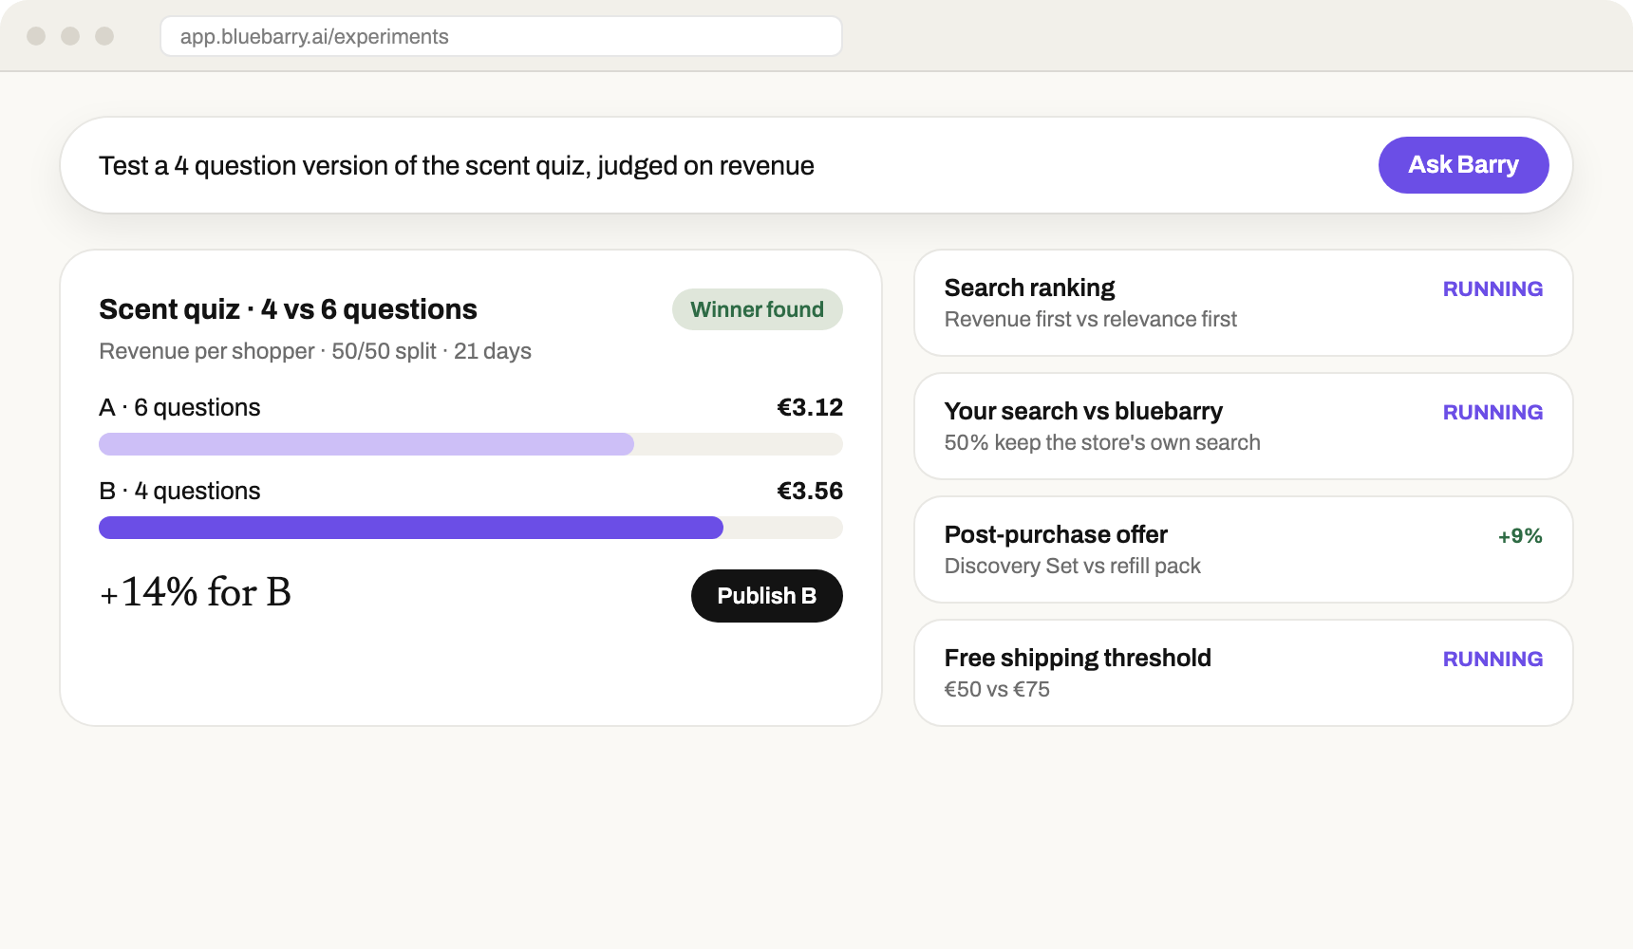Click the '€50 vs €75' subtitle
The image size is (1633, 949).
point(997,689)
